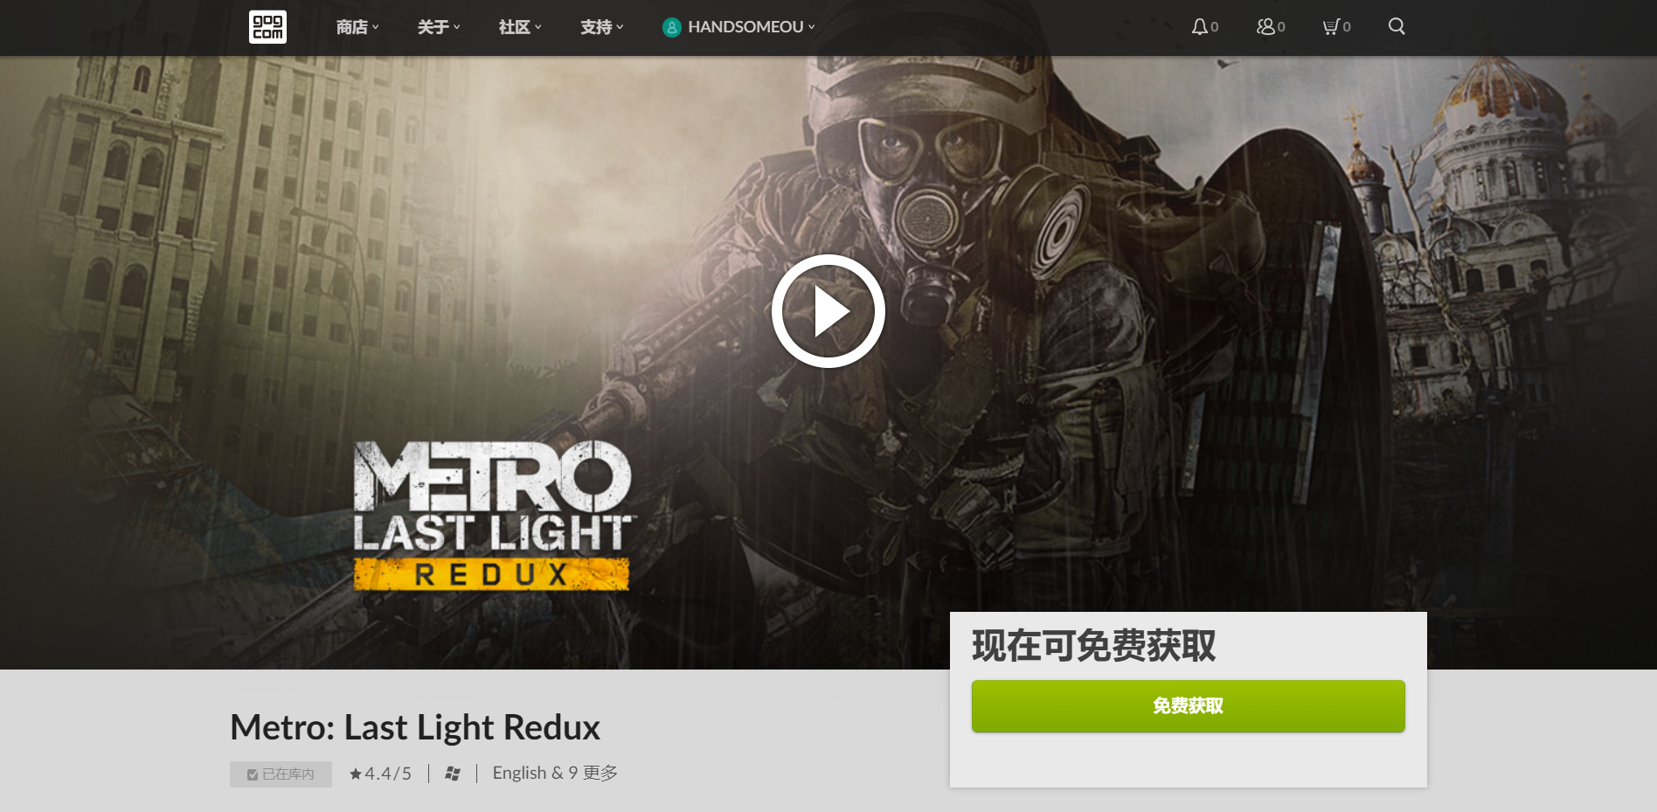
Task: Open the 支持 support menu
Action: (x=602, y=27)
